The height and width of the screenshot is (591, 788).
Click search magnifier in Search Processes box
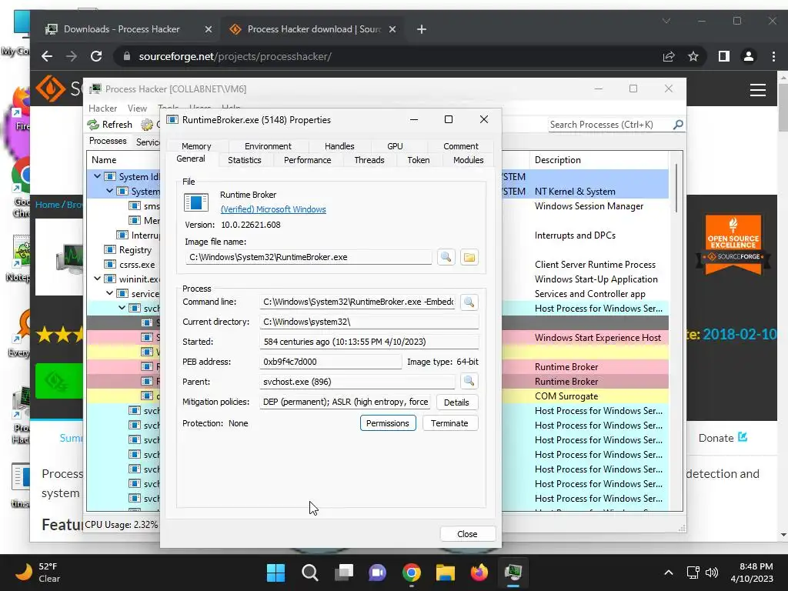tap(678, 124)
